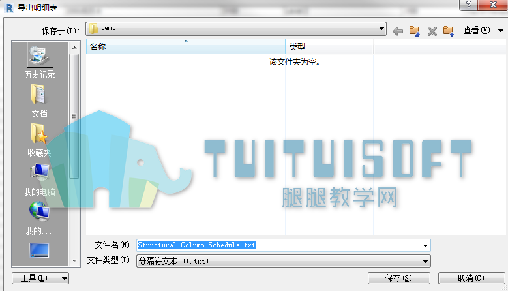Click the places bar scroll down arrow
The image size is (508, 291).
pos(74,261)
